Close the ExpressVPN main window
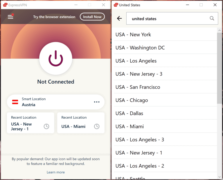Viewport: 223px width, 180px height. [103, 5]
